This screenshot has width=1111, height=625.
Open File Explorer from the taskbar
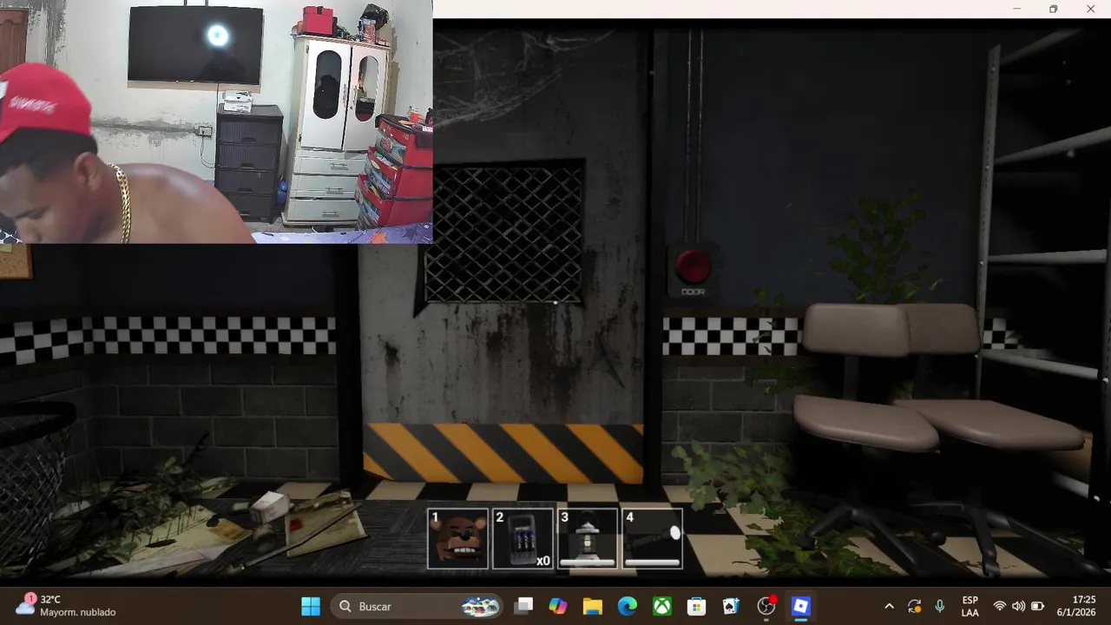593,606
